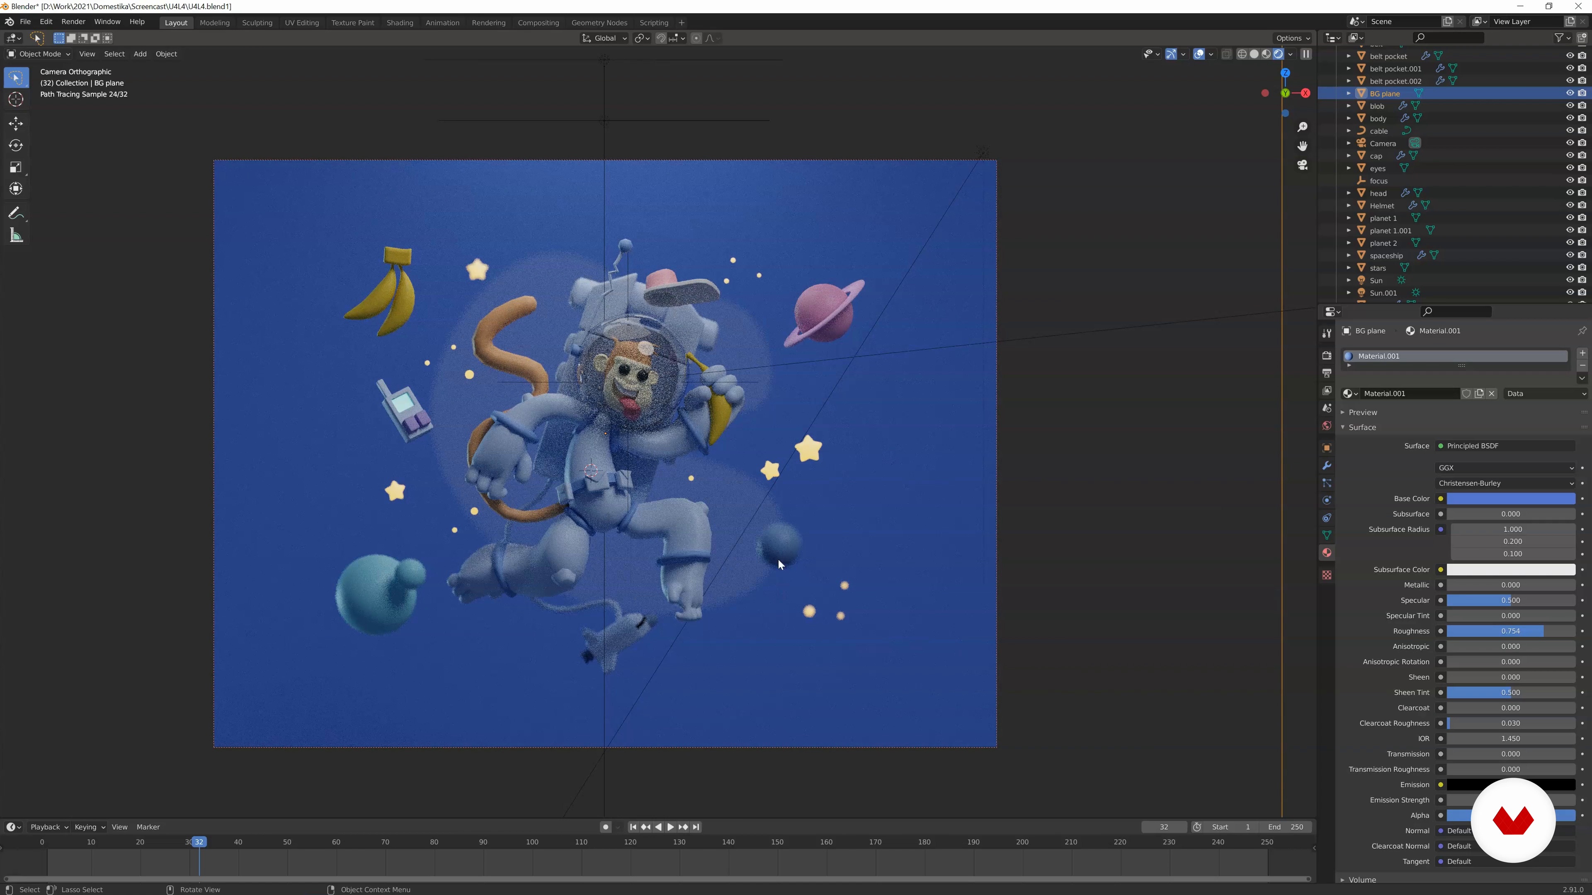
Task: Open Christensen-Burley subsurface method dropdown
Action: (x=1505, y=483)
